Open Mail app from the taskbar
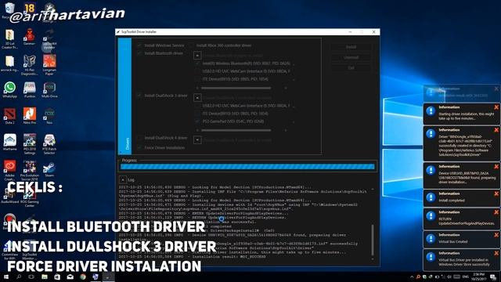 70,277
